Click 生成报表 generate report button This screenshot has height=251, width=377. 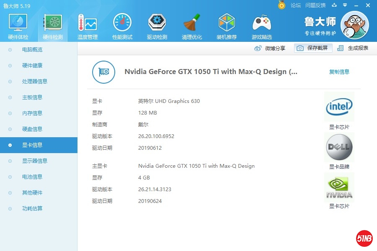click(x=353, y=48)
